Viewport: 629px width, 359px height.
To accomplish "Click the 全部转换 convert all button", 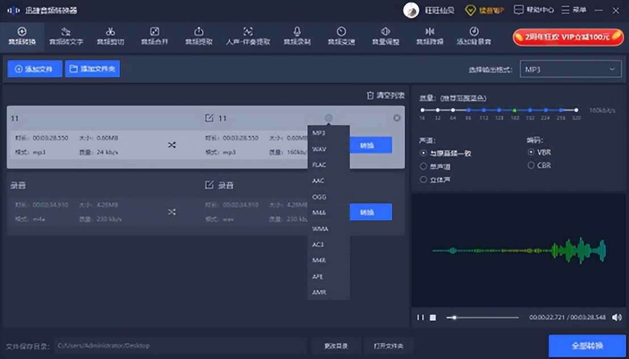I will 588,346.
